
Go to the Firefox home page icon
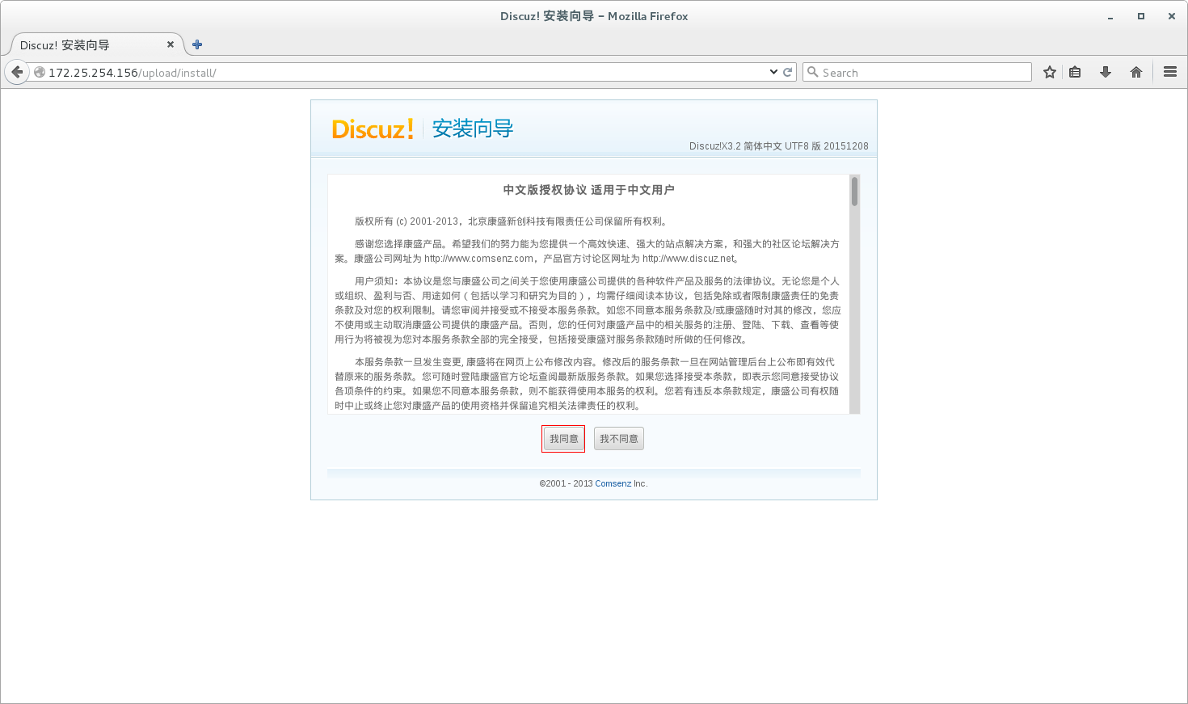pos(1136,72)
